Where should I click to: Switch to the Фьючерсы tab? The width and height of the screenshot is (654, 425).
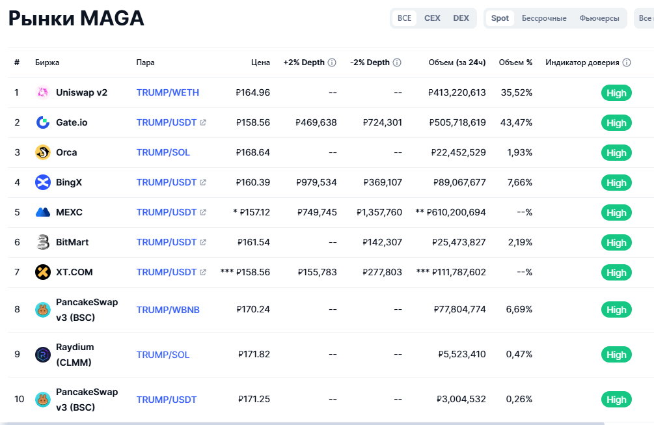(599, 18)
